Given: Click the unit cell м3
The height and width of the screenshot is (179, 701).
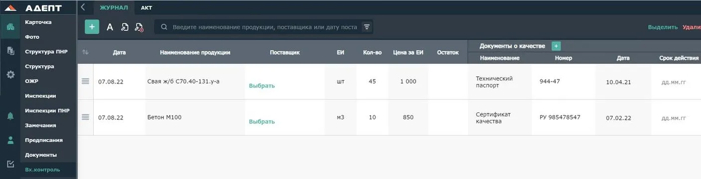Looking at the screenshot, I should tap(341, 117).
